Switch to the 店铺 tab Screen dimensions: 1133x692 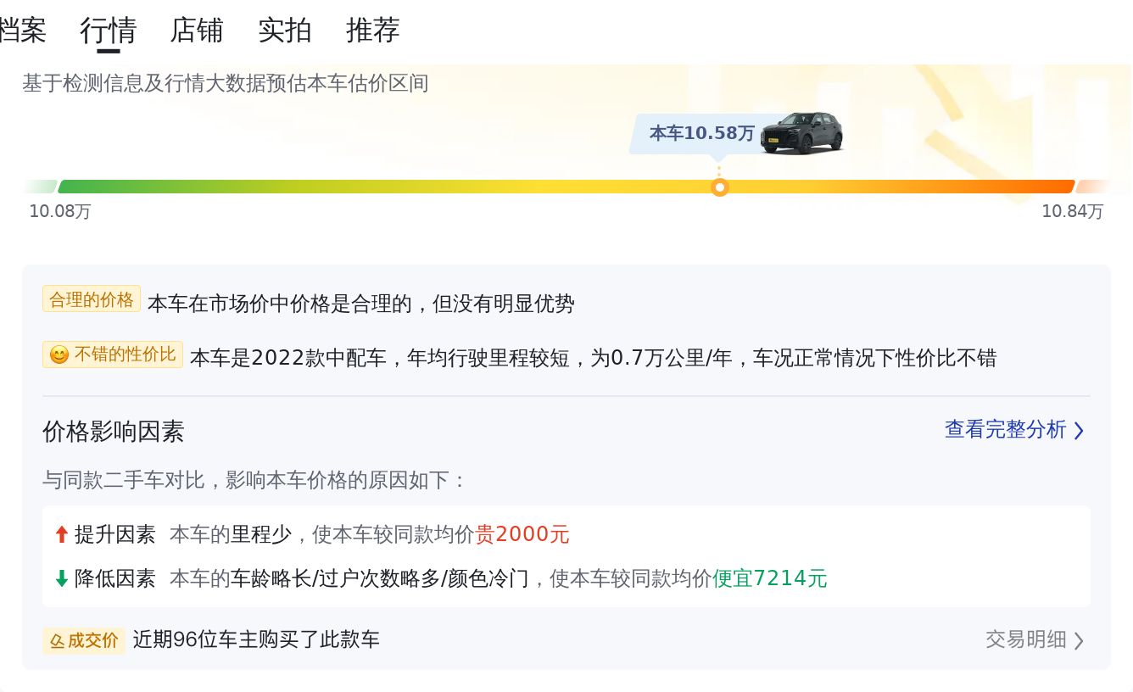(x=197, y=31)
